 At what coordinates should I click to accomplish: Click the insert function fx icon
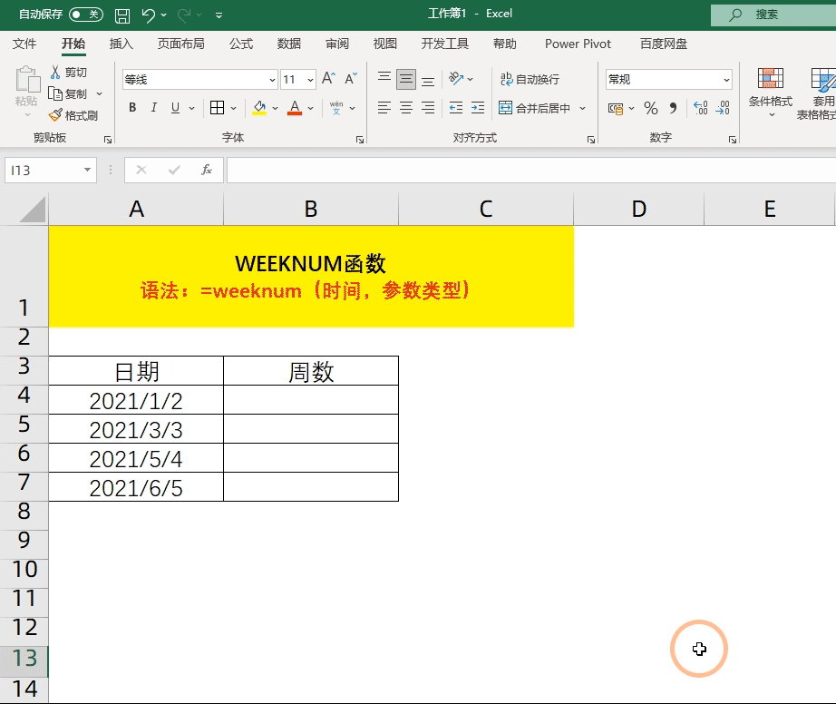pos(207,171)
